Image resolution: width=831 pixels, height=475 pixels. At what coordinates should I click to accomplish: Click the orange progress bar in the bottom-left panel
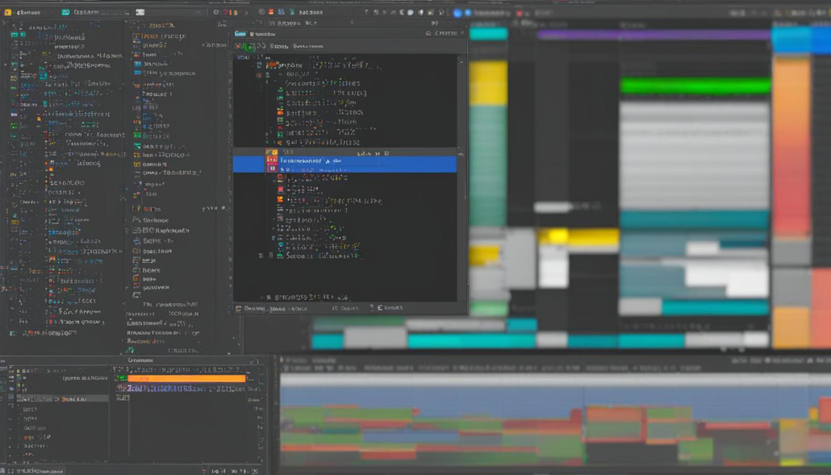coord(186,378)
